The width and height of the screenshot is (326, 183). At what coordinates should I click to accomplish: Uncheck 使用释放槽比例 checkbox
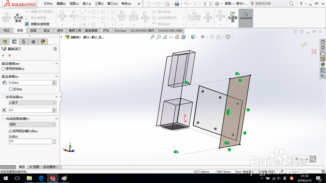point(10,131)
